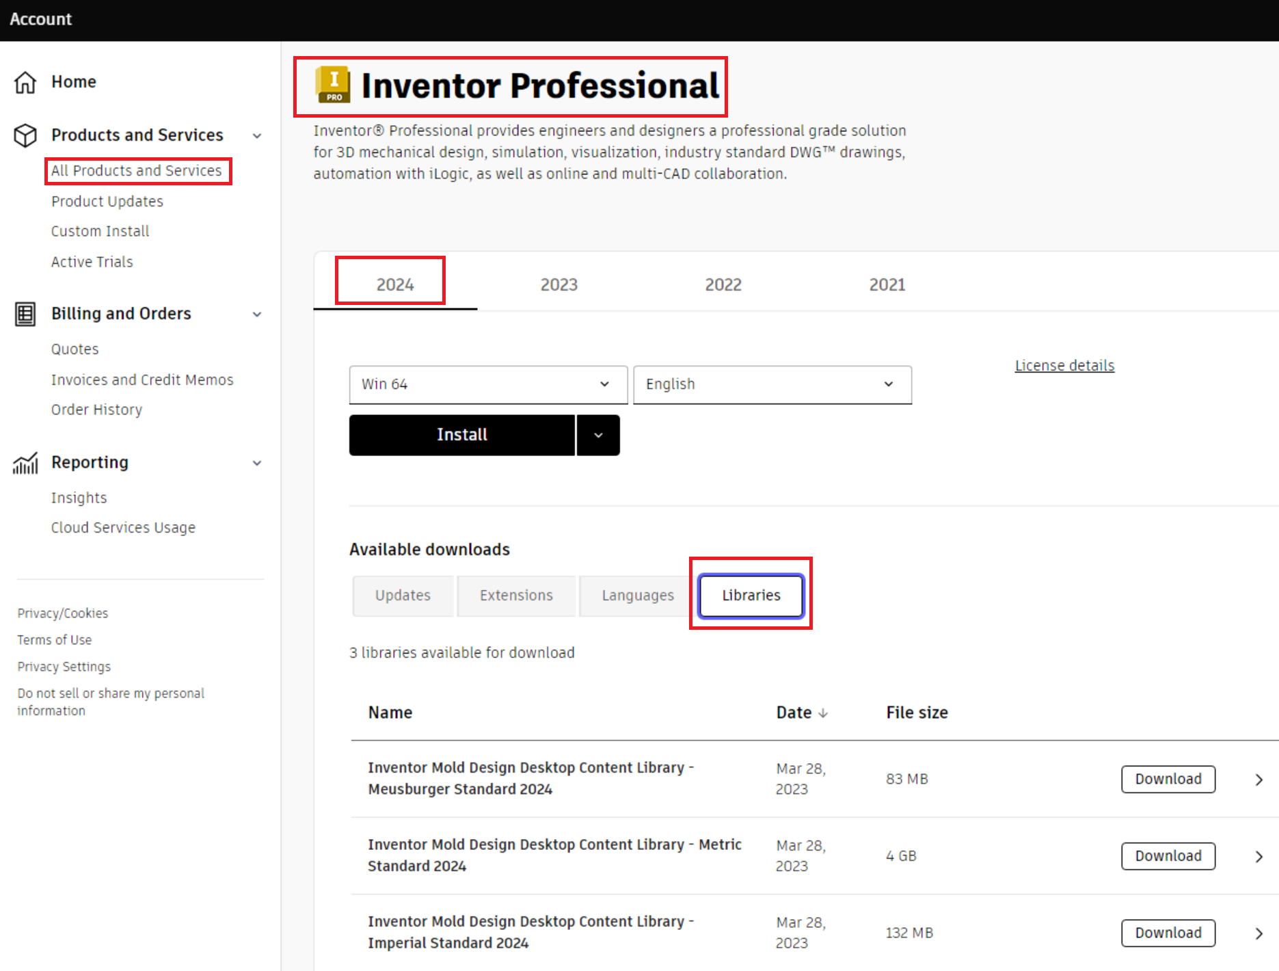The height and width of the screenshot is (971, 1279).
Task: Click the Billing and Orders heading
Action: 122,314
